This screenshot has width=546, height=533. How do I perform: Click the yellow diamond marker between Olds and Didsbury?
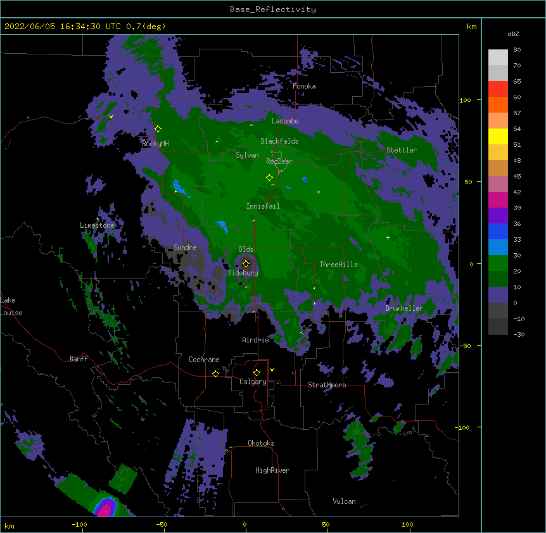tap(246, 263)
